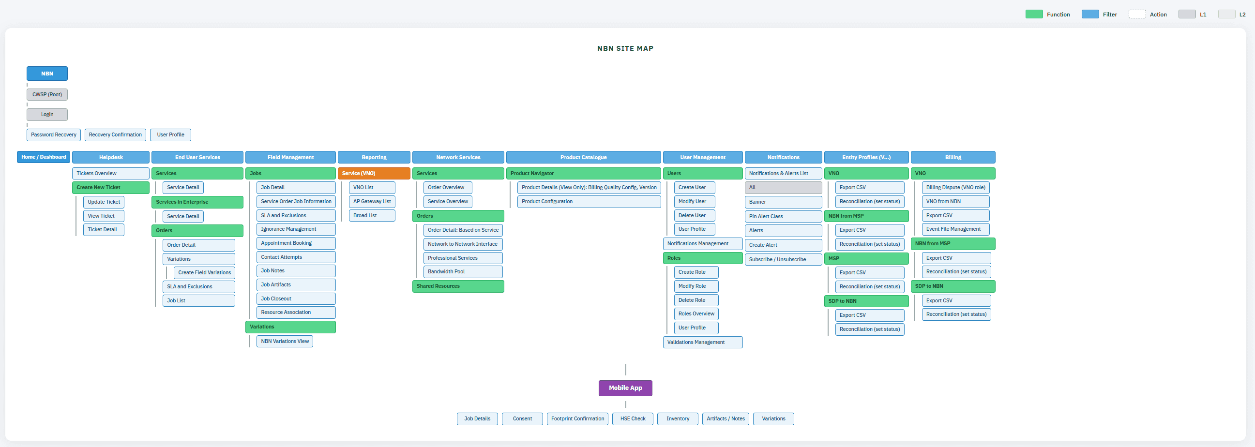Select the Recovery Confirmation box
This screenshot has width=1255, height=447.
[116, 135]
